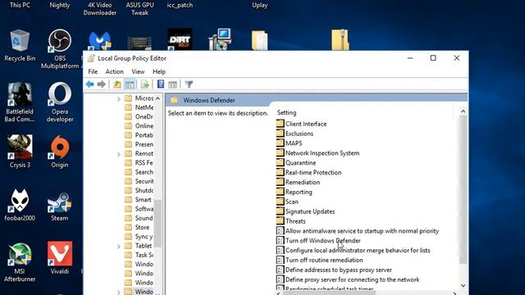The width and height of the screenshot is (525, 295).
Task: Toggle the Show/Hide Console Tree icon
Action: coord(130,84)
